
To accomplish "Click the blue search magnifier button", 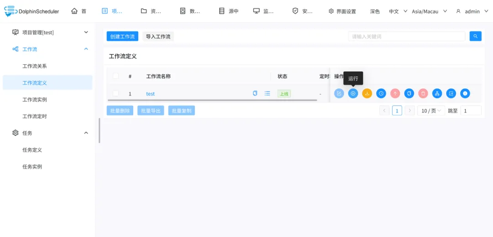I will point(475,36).
